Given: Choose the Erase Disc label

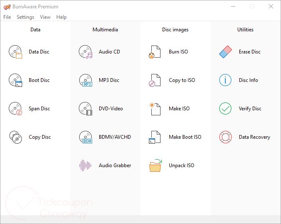Looking at the screenshot, I should click(x=250, y=52).
